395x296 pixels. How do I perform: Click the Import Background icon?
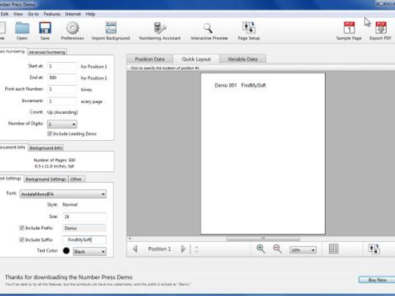coord(111,27)
